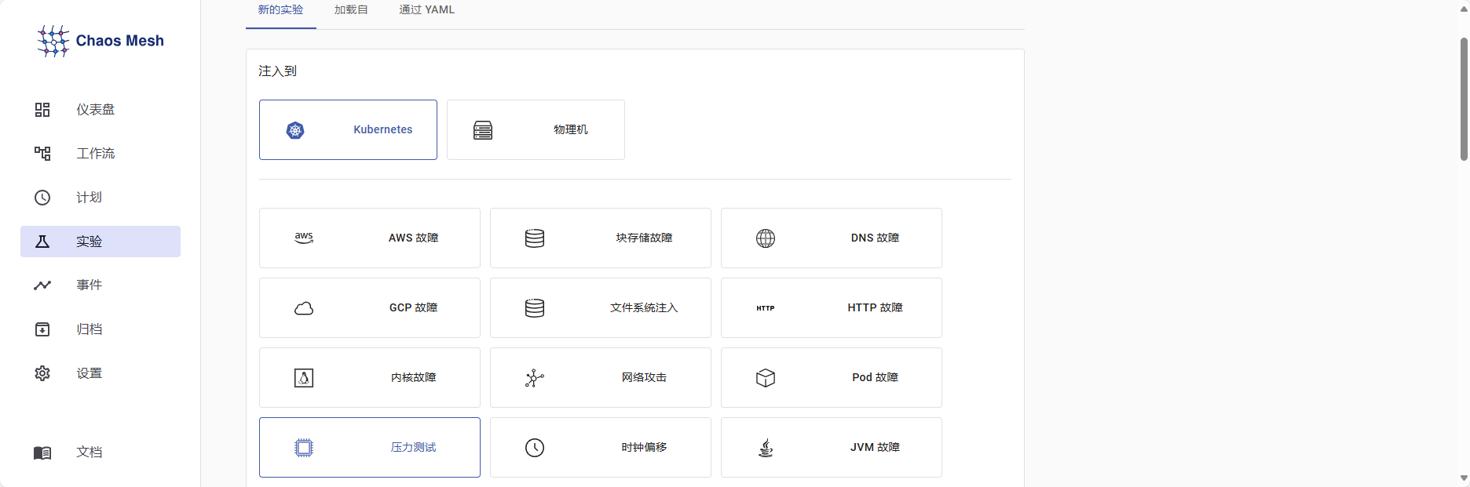1470x487 pixels.
Task: Switch to the 新的实验 tab
Action: click(281, 10)
